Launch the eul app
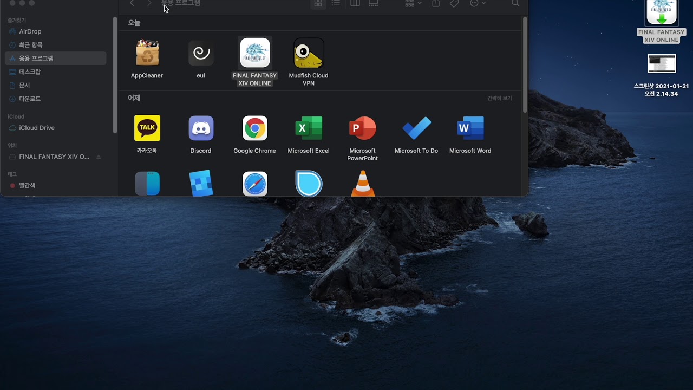The width and height of the screenshot is (693, 390). [201, 53]
